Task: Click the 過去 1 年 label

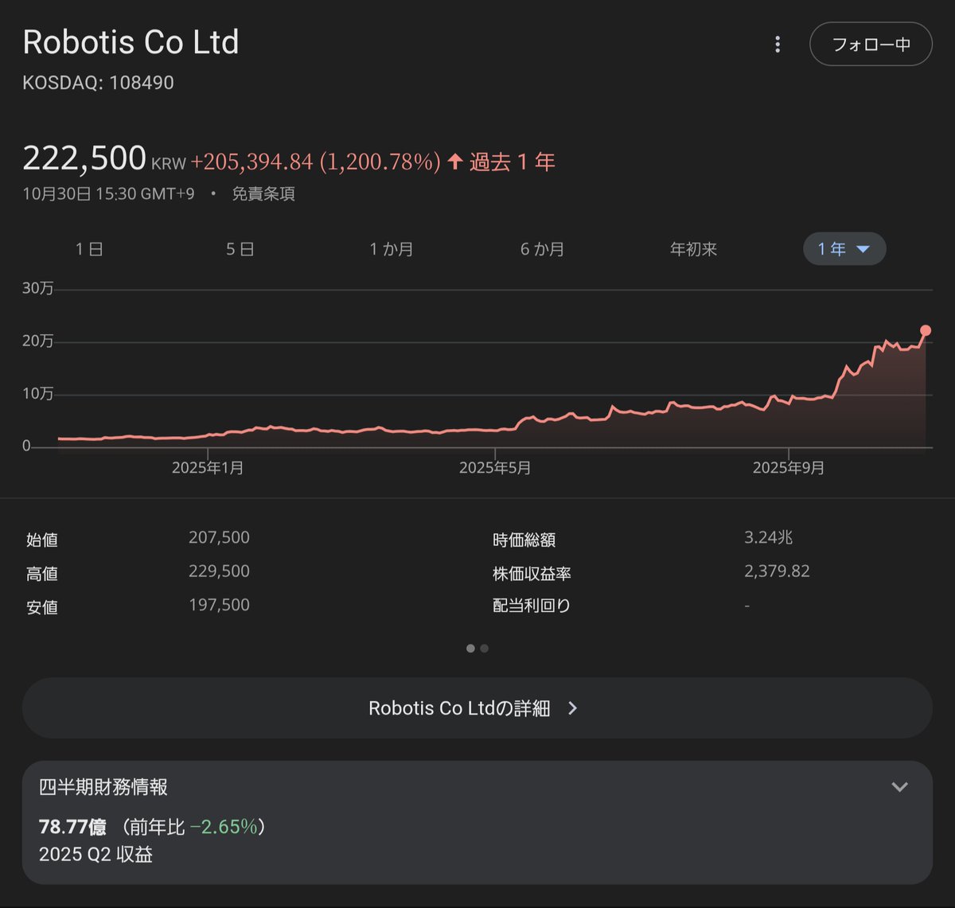Action: (513, 162)
